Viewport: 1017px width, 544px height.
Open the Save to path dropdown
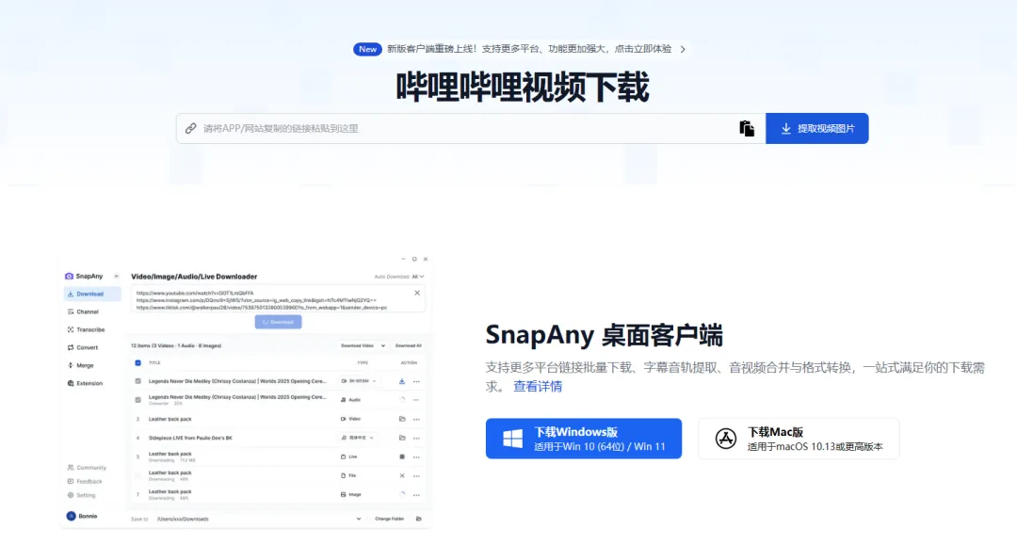(359, 519)
